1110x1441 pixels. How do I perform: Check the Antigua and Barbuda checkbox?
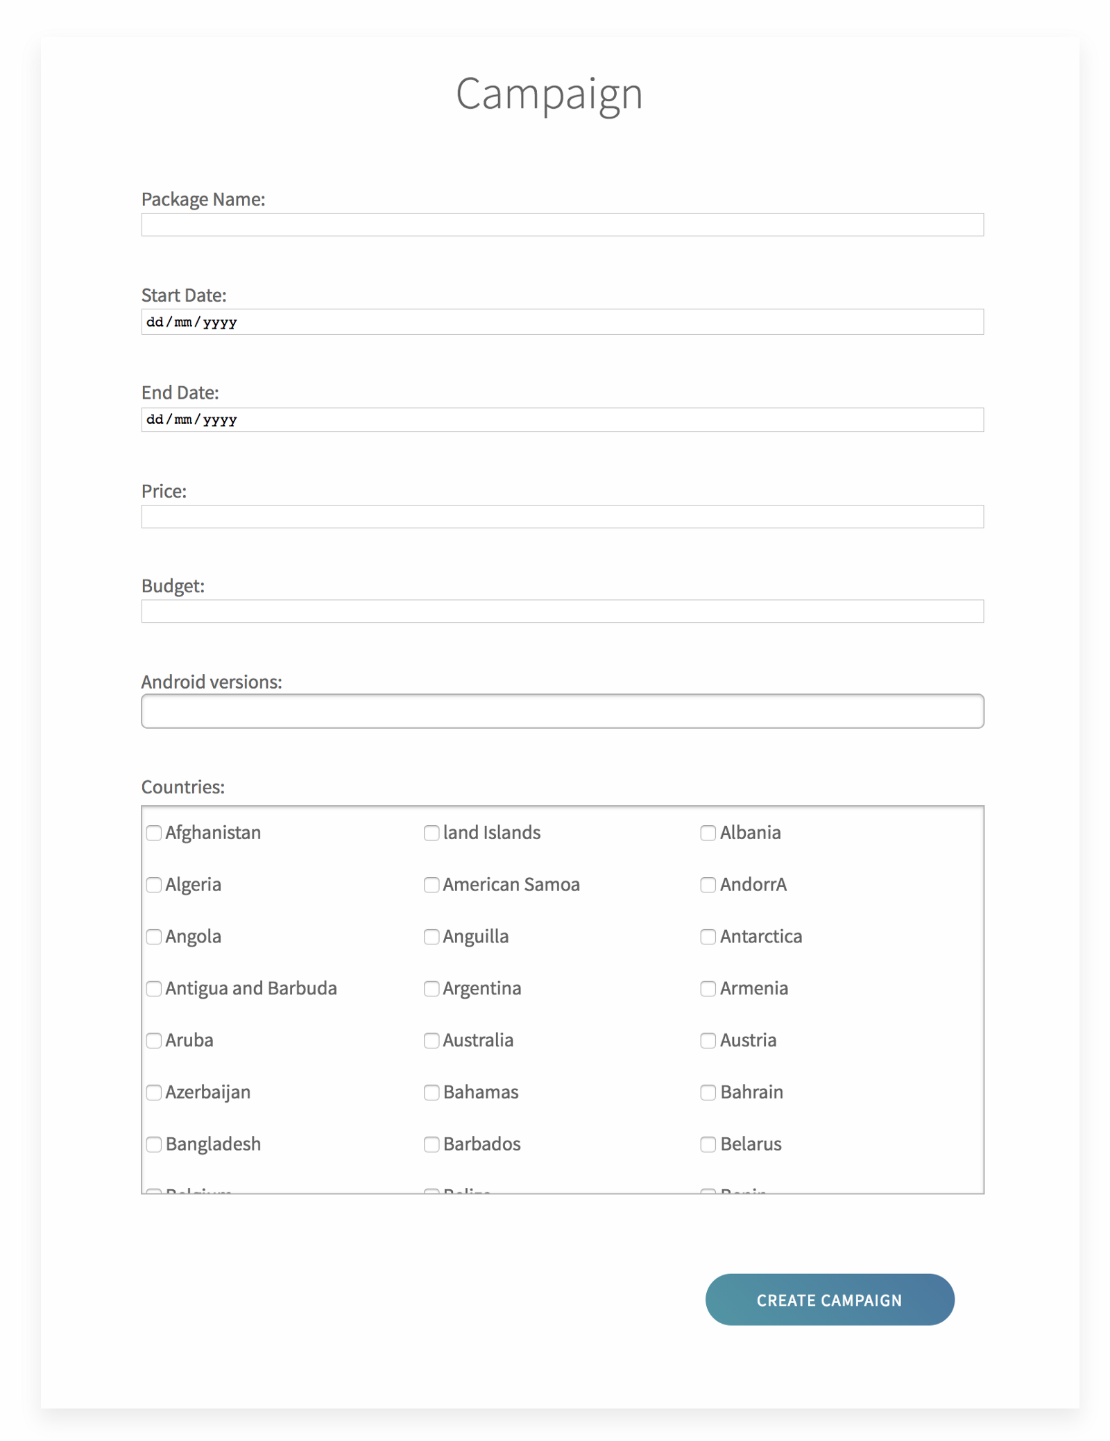(x=154, y=989)
